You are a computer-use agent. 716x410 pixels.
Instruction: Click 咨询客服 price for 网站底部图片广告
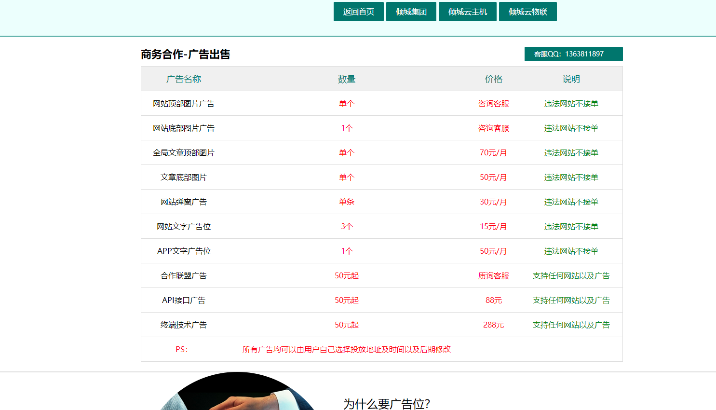494,128
